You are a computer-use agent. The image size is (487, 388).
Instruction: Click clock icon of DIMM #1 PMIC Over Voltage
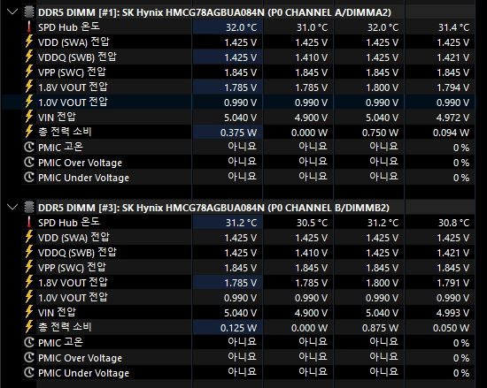click(x=29, y=162)
